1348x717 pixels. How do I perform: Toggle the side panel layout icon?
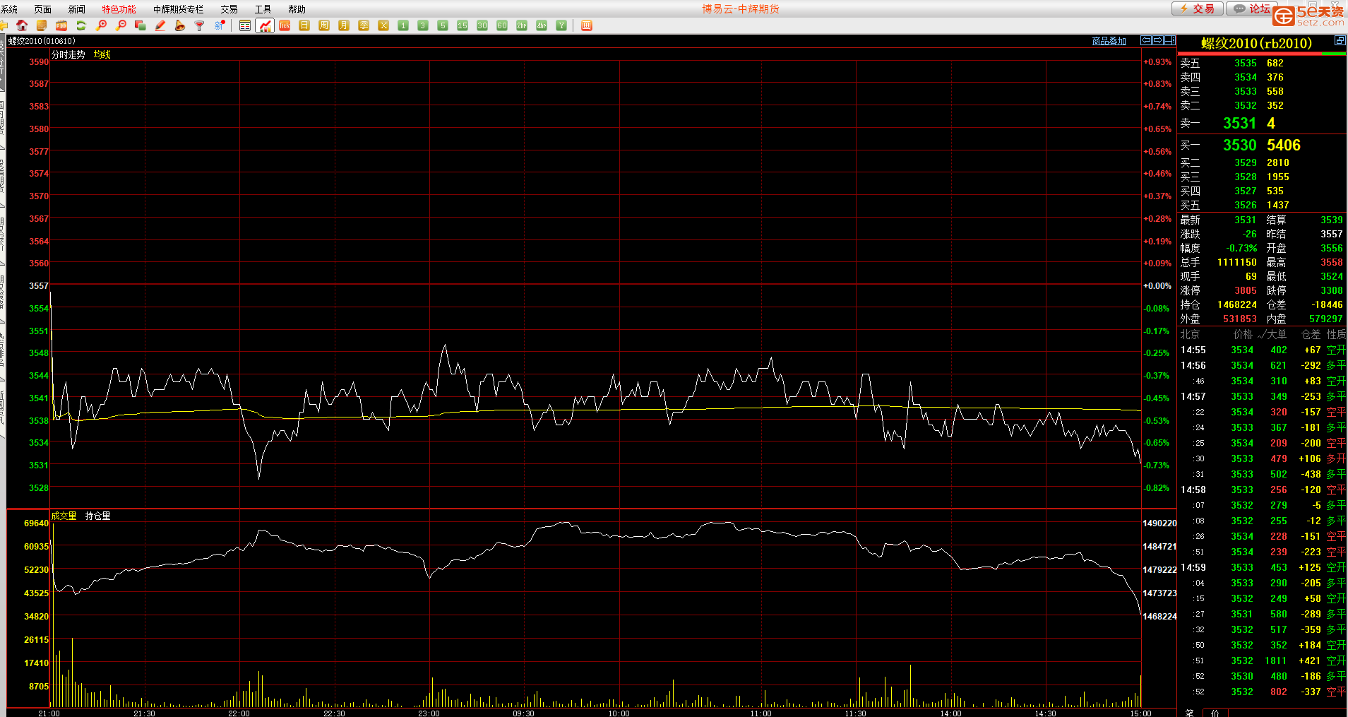pos(1170,41)
